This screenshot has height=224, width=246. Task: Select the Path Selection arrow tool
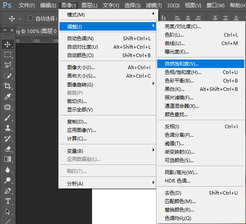tap(8, 212)
